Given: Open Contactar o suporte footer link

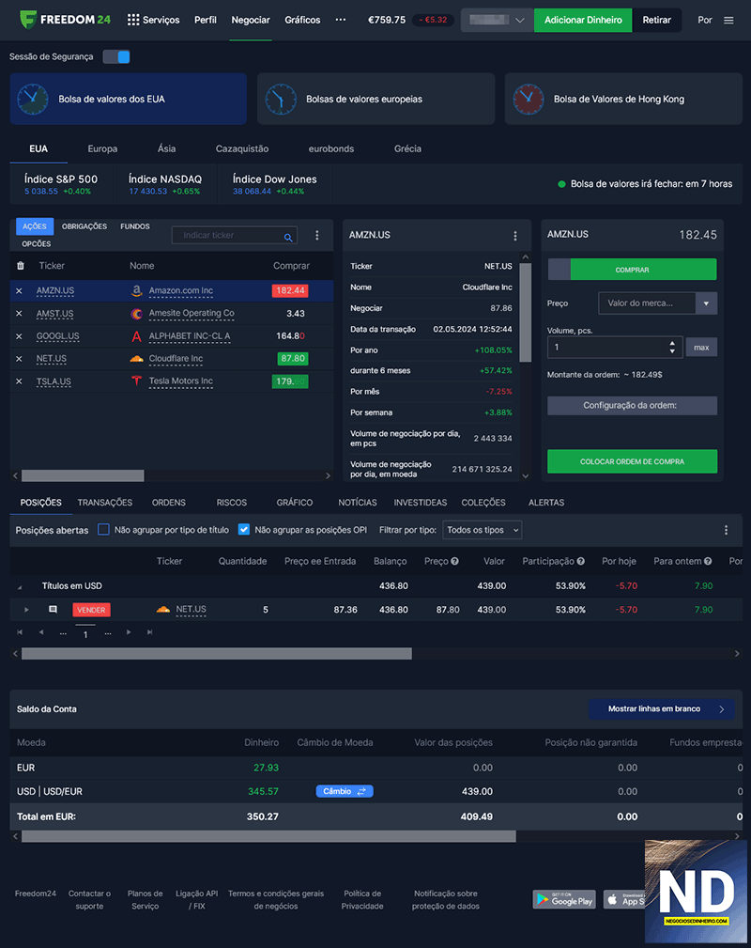Looking at the screenshot, I should [x=89, y=900].
